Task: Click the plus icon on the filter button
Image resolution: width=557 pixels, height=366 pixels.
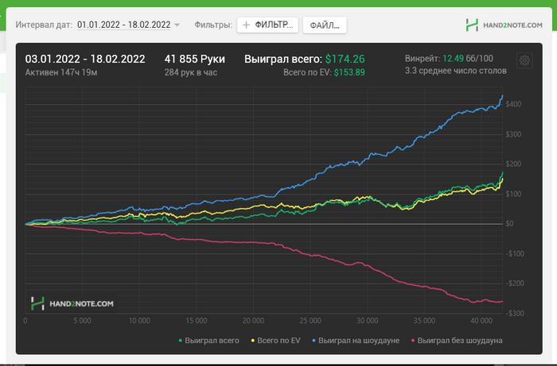Action: (x=246, y=25)
